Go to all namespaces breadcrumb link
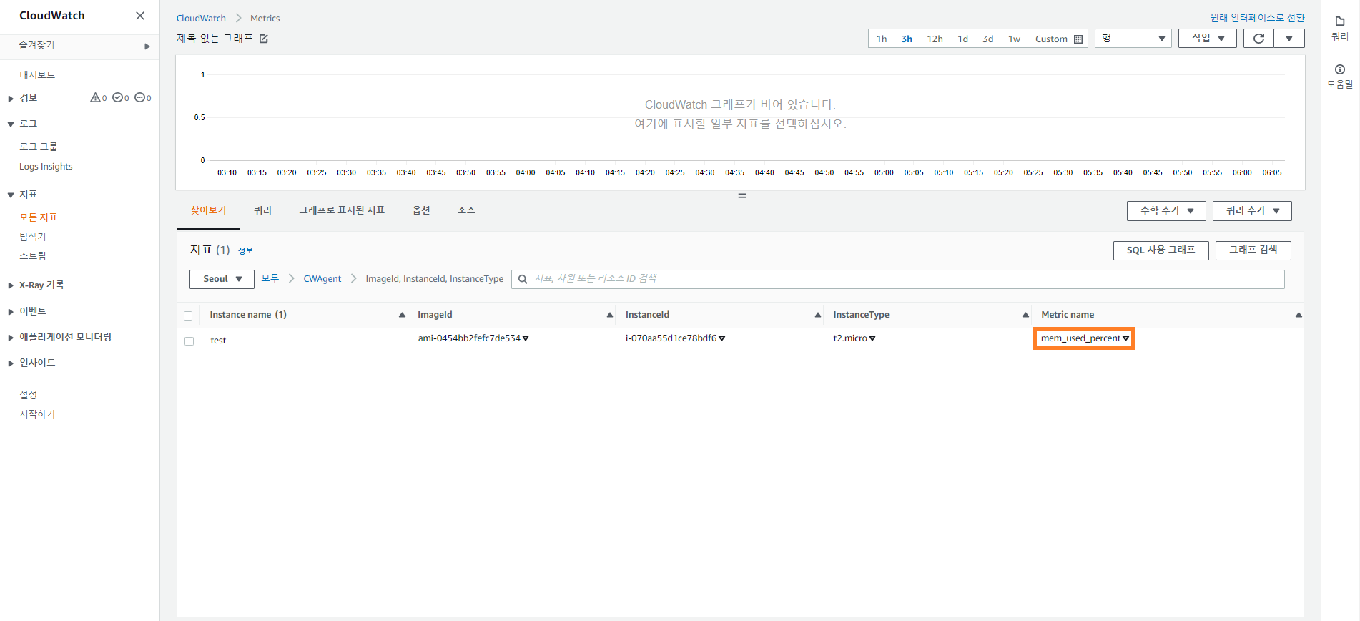 (x=270, y=279)
